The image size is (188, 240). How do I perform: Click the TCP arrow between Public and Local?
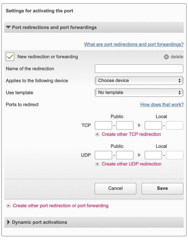click(x=139, y=125)
